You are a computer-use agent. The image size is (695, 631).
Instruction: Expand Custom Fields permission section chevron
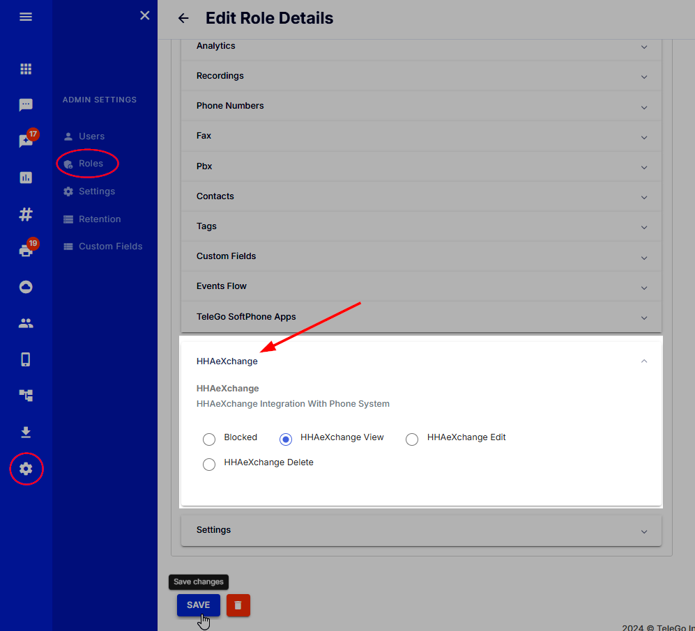(644, 258)
